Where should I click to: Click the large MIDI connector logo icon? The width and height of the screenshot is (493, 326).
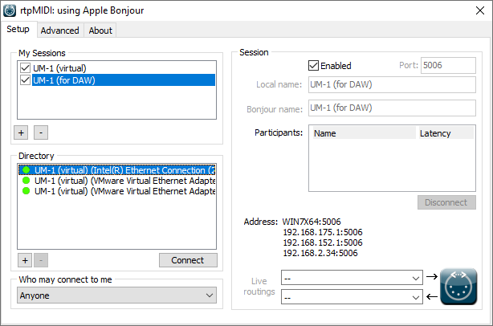[x=458, y=287]
